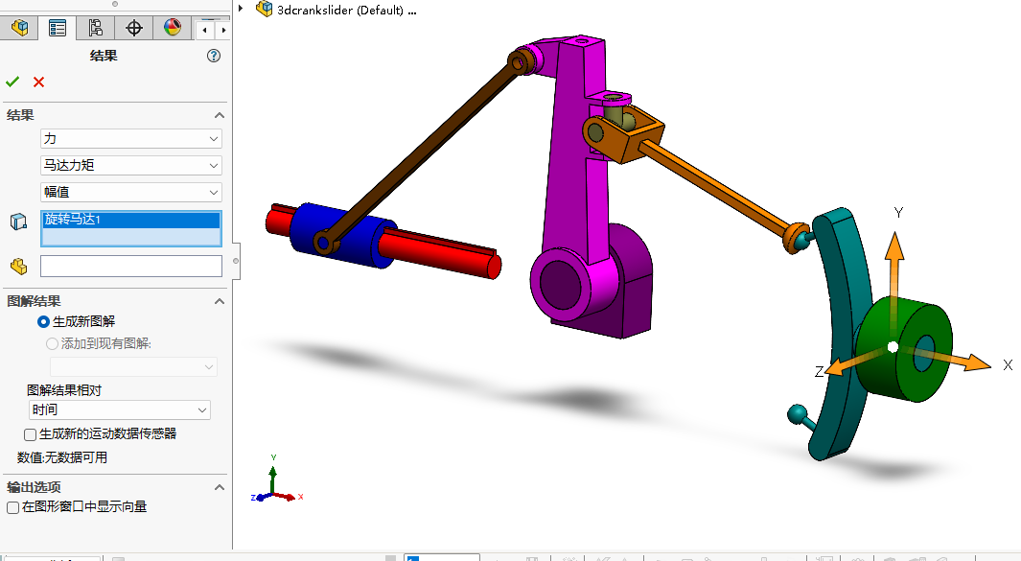Open the DimXpertManager crosshair tab
Image resolution: width=1021 pixels, height=561 pixels.
pos(134,28)
